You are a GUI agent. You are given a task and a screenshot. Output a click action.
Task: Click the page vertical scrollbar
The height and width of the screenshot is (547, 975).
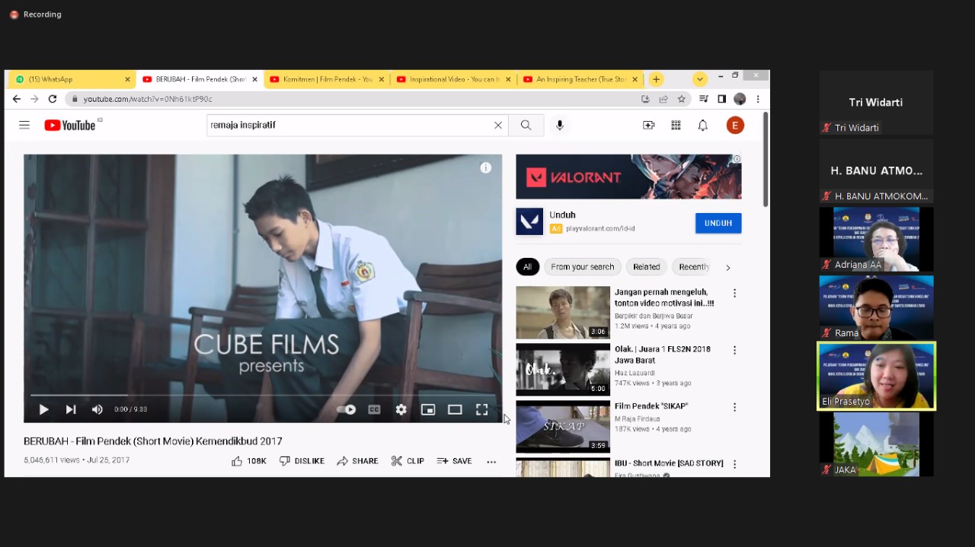(x=766, y=160)
